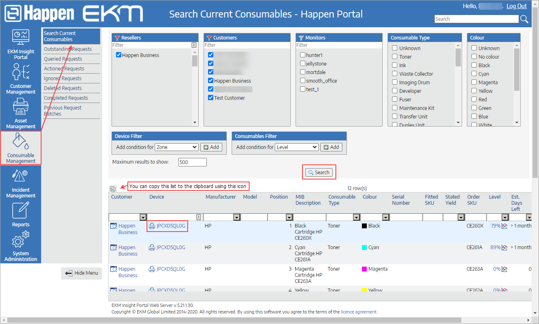This screenshot has height=324, width=539.
Task: Click the Log Out link
Action: (x=516, y=6)
